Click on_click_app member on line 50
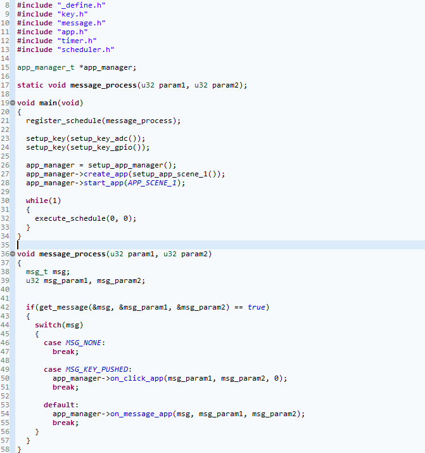Image resolution: width=425 pixels, height=453 pixels. 137,379
